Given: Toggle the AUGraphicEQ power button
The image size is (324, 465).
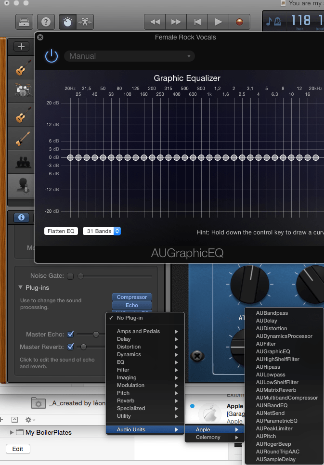Looking at the screenshot, I should tap(52, 56).
